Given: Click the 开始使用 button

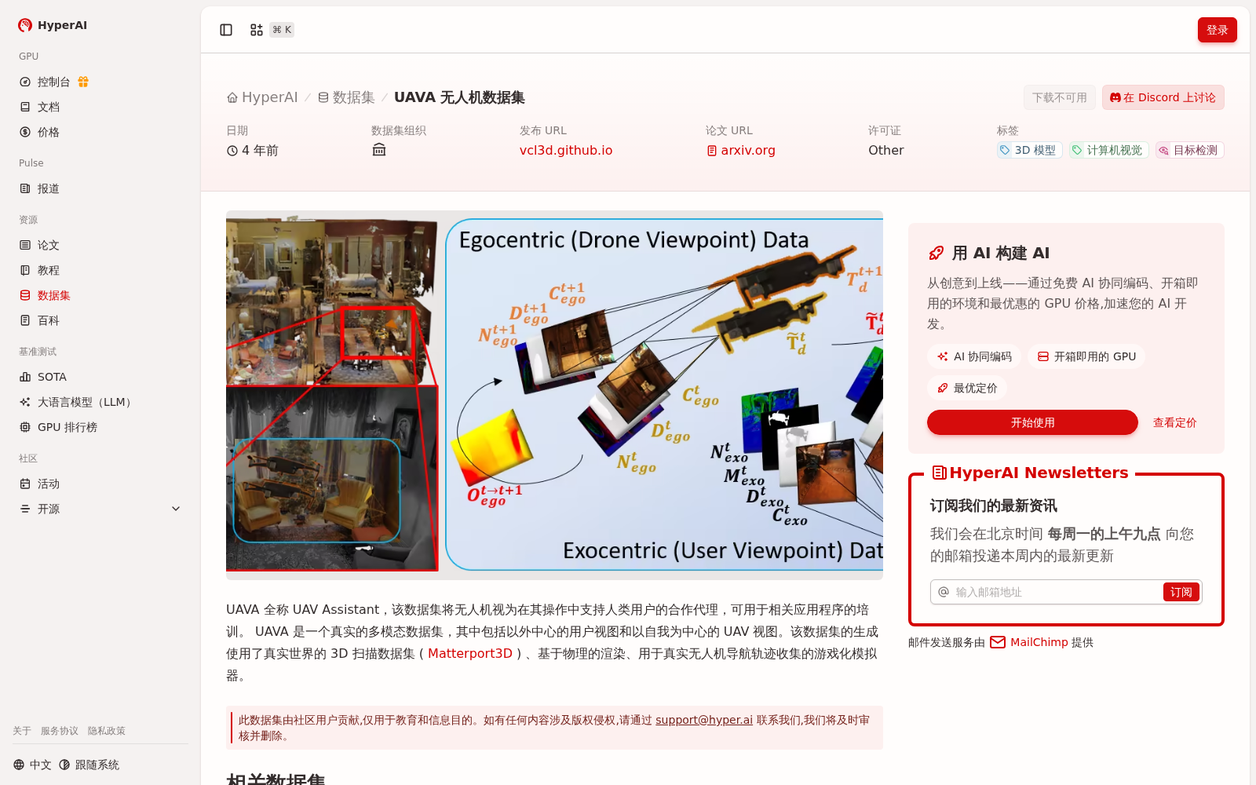Looking at the screenshot, I should pyautogui.click(x=1032, y=422).
